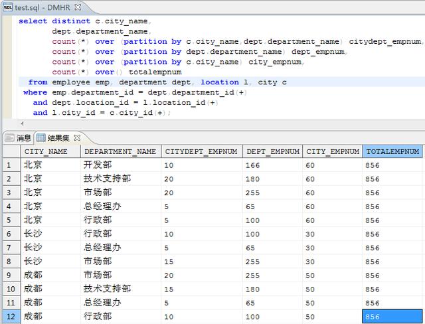Close the test.sql editor tab
425x324 pixels.
78,7
